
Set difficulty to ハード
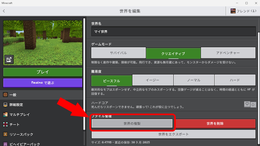click(235, 80)
